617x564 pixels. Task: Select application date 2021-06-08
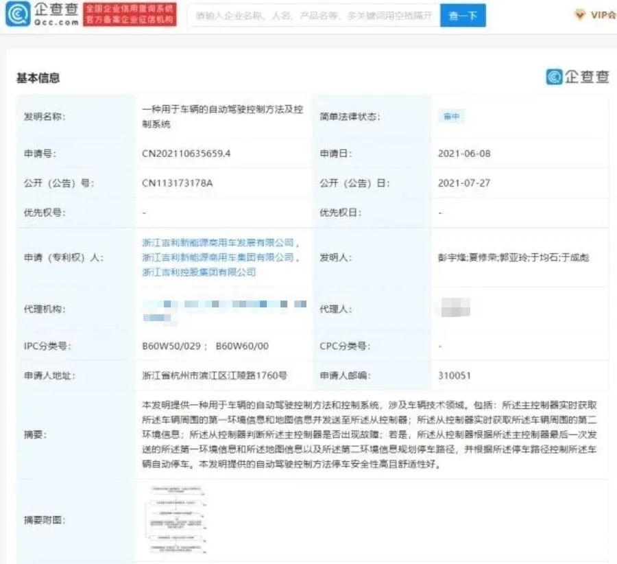coord(464,154)
